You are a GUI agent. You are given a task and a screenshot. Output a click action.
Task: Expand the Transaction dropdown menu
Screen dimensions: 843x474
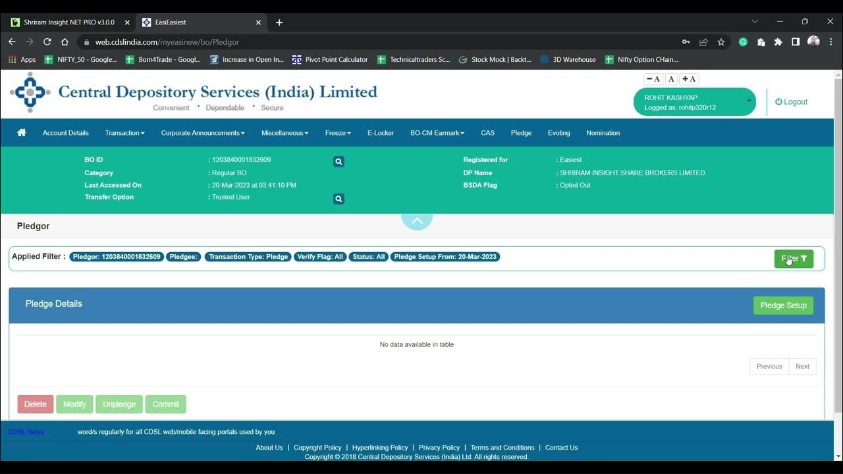(124, 133)
